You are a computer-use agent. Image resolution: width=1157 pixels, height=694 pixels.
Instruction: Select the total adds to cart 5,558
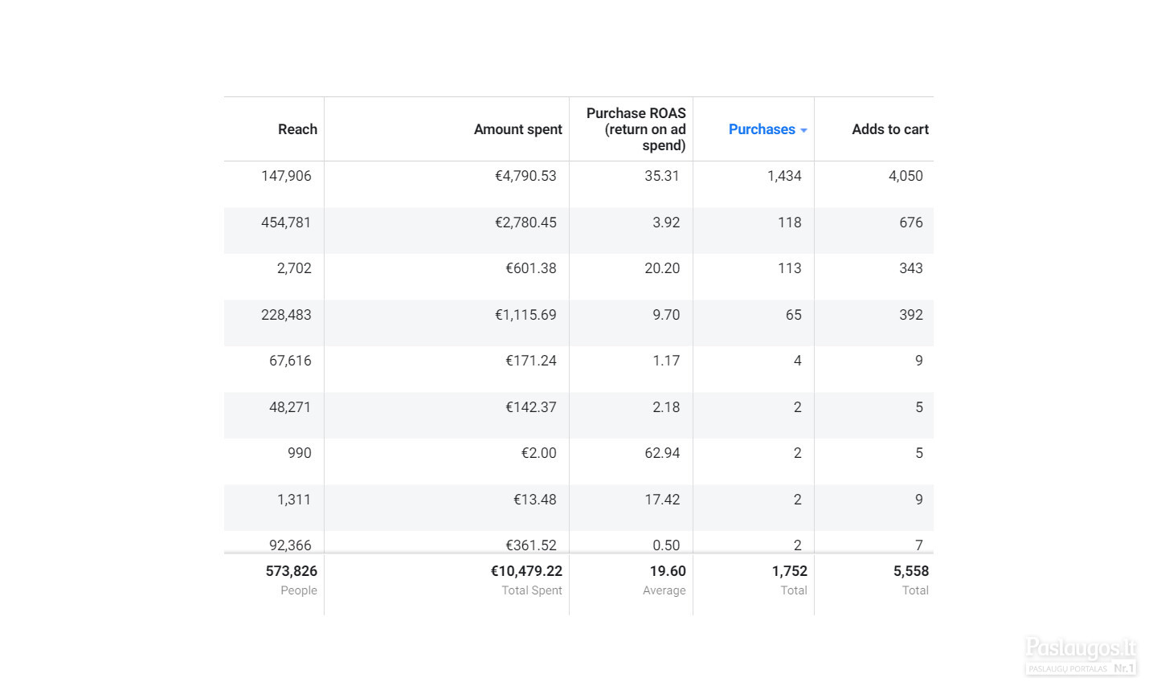[x=911, y=571]
